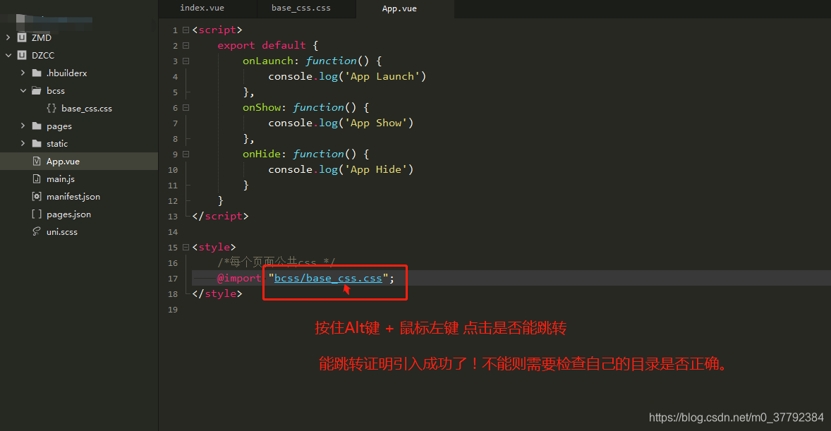Image resolution: width=831 pixels, height=431 pixels.
Task: Click the .hbuilderx folder icon
Action: (37, 73)
